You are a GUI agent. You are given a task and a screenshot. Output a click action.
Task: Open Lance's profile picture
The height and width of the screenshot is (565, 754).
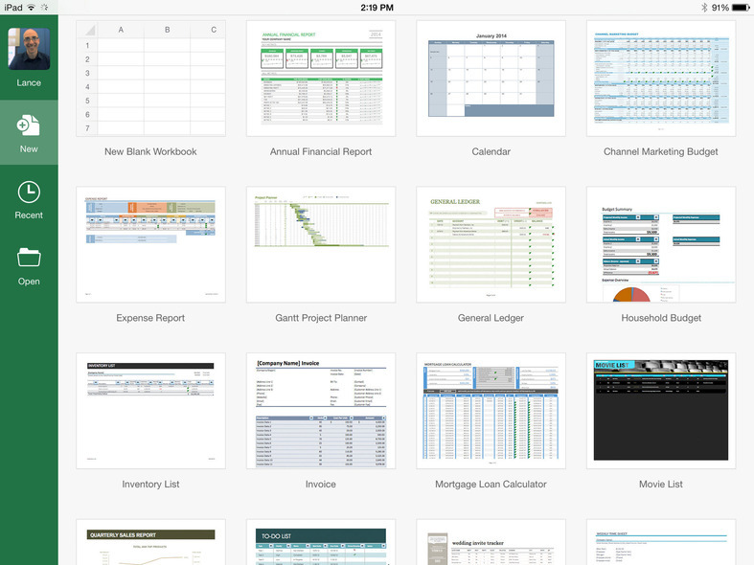pos(29,49)
